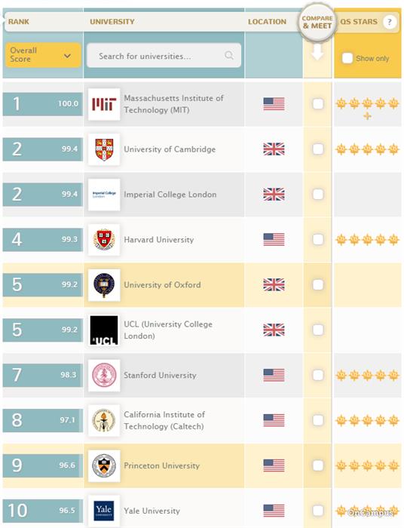Enable the QS Stars Show only checkbox
The width and height of the screenshot is (404, 528).
[x=347, y=58]
